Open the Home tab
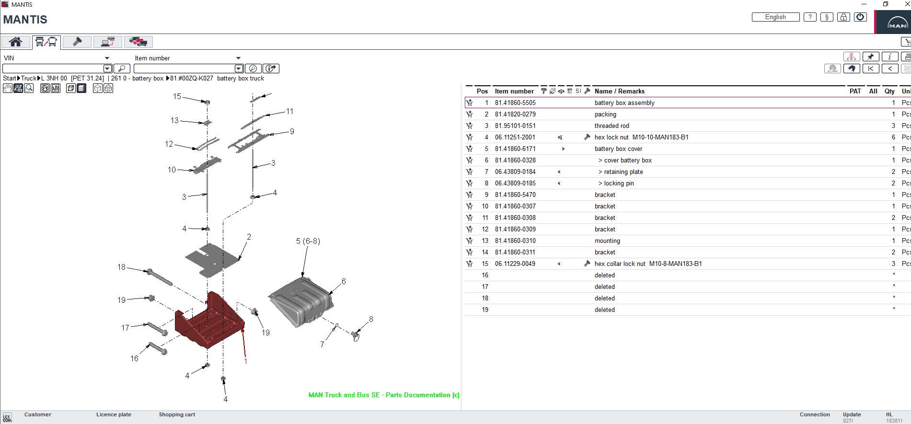911x424 pixels. 16,42
